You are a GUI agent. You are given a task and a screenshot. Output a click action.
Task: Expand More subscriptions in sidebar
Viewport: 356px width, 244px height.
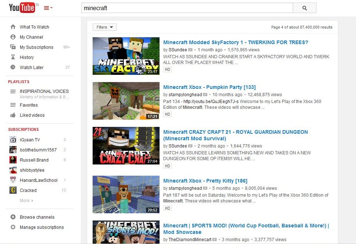pyautogui.click(x=26, y=200)
